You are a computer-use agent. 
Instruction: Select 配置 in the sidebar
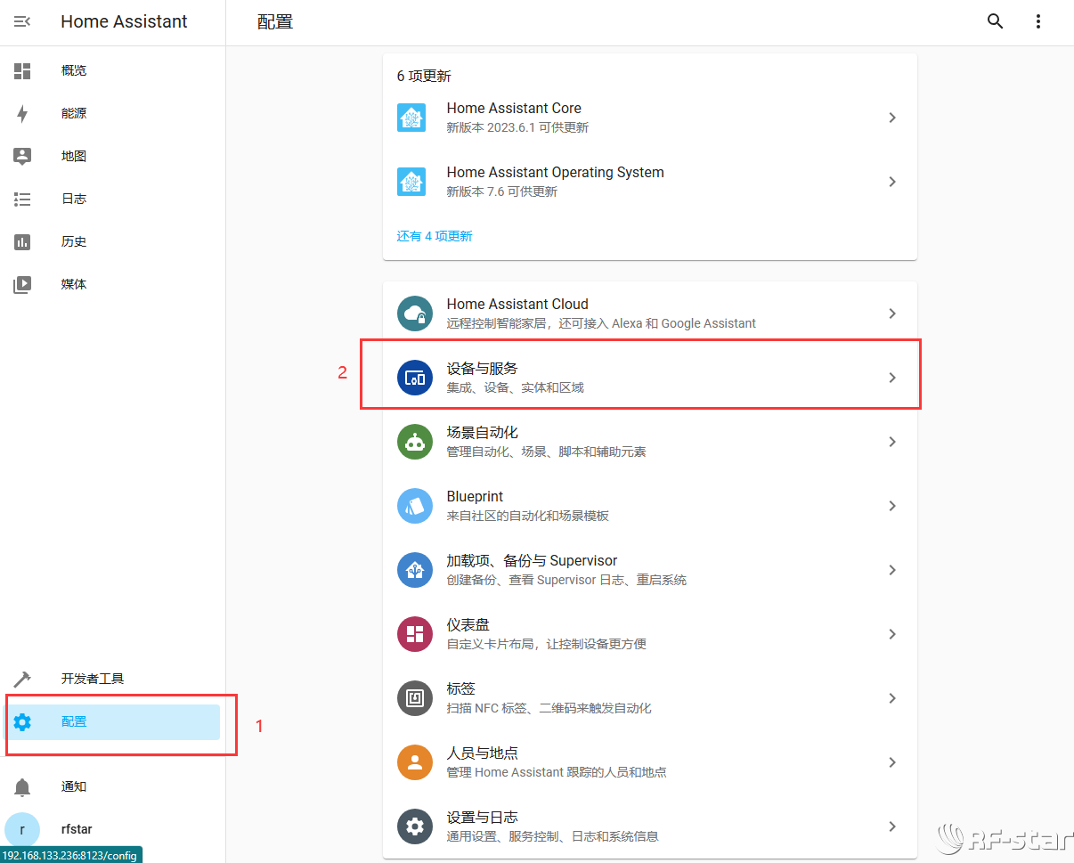coord(112,722)
